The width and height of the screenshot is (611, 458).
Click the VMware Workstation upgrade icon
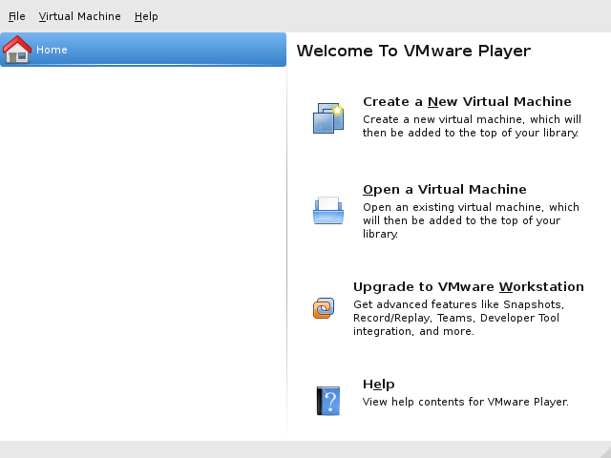(x=324, y=308)
